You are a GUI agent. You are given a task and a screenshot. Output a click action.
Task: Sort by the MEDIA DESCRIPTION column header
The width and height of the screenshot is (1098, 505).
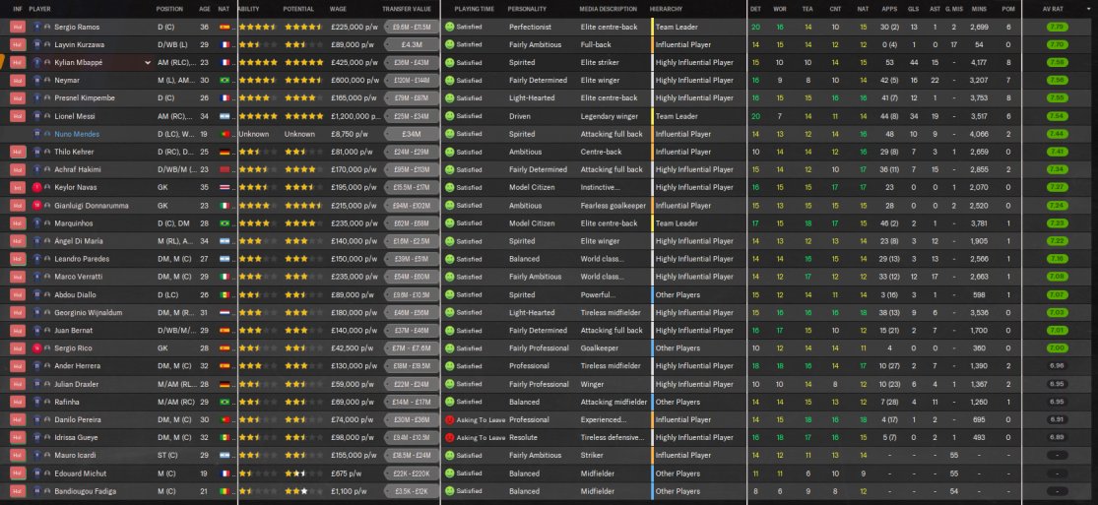[x=609, y=9]
